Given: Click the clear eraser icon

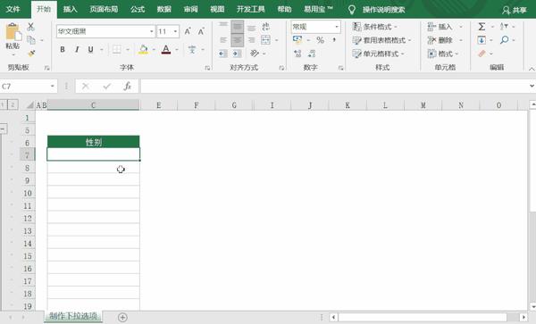Looking at the screenshot, I should [x=482, y=54].
